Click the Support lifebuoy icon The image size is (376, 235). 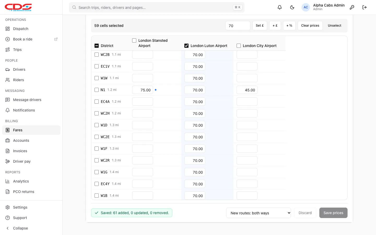pyautogui.click(x=8, y=218)
